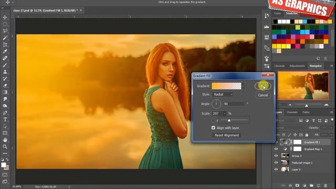Screen dimensions: 336x189
Task: Switch to the Libraries tab
Action: (x=279, y=66)
